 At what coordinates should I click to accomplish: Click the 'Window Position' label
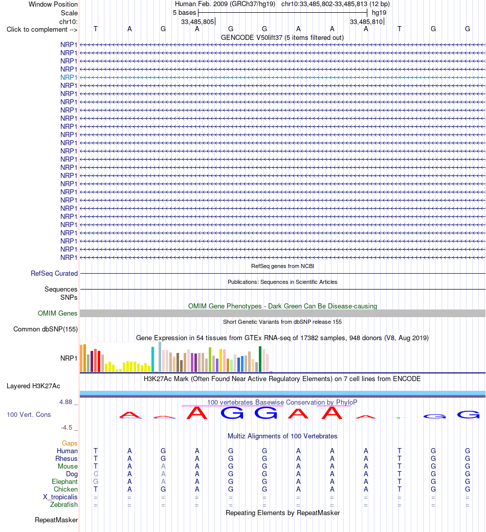point(53,5)
